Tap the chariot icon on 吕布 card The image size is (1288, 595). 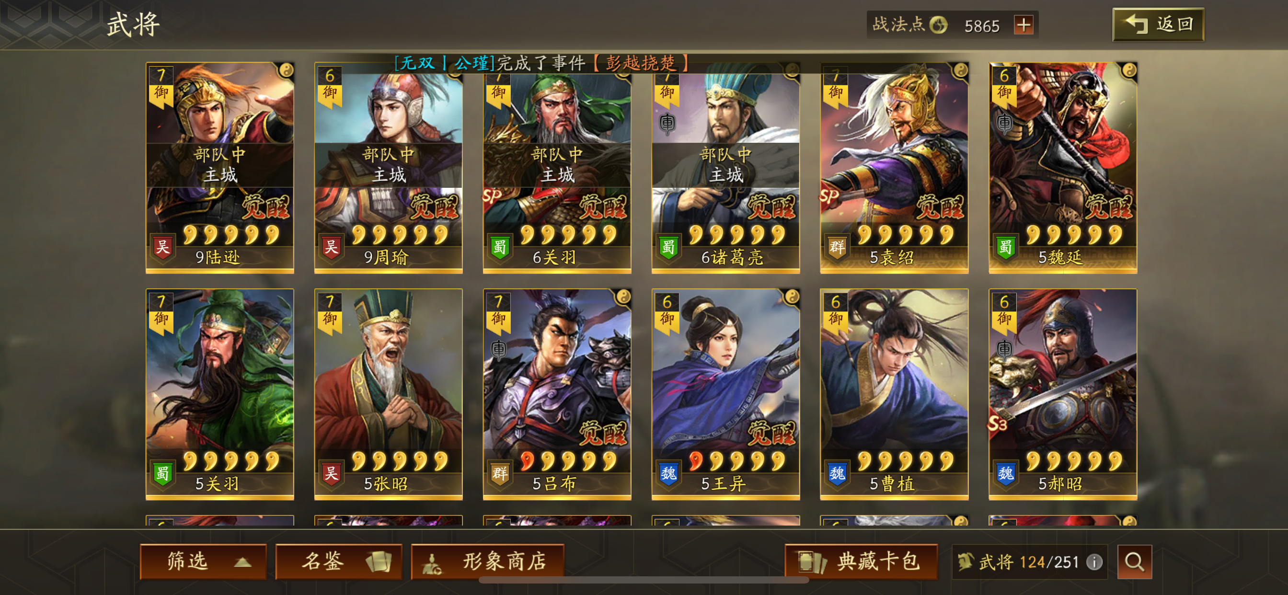(499, 348)
